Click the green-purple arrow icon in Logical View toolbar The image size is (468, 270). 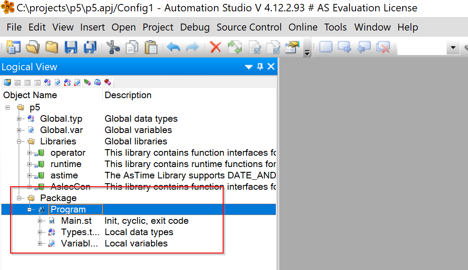(x=87, y=82)
